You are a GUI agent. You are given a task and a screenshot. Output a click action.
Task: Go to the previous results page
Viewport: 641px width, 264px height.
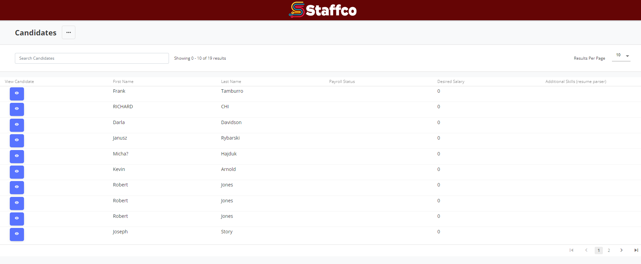586,250
